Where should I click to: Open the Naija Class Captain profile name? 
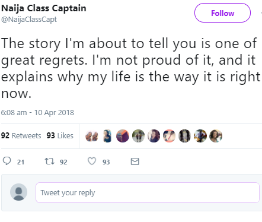(x=44, y=8)
